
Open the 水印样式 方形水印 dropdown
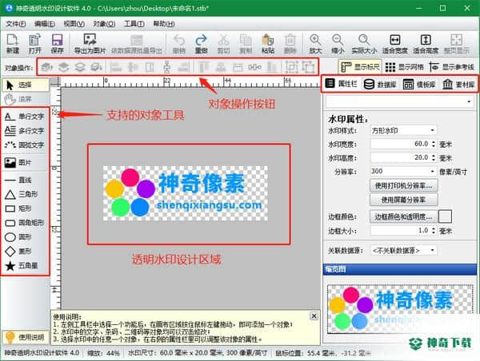403,130
